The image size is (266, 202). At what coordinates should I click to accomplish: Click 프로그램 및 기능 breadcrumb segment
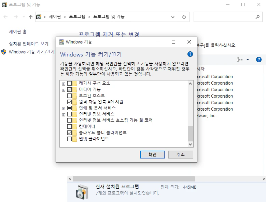point(109,16)
